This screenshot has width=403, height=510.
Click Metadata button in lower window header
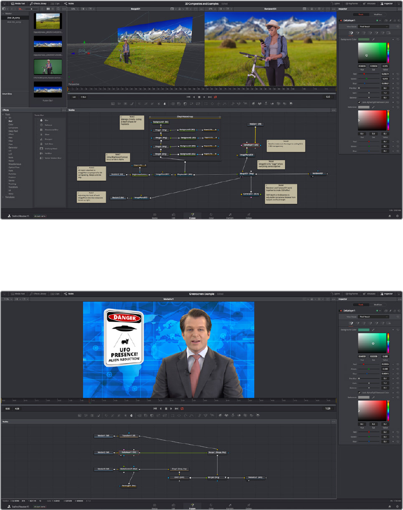click(x=370, y=294)
